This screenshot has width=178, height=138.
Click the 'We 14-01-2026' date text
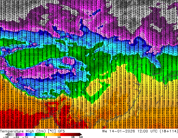pos(118,131)
